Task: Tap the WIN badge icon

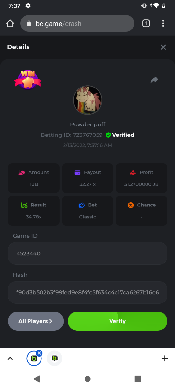Action: click(x=28, y=79)
